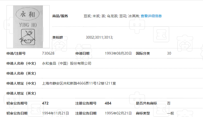Click the 申请人地址（英文） label

21,93
